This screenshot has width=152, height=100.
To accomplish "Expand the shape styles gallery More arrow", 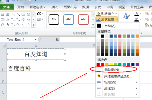I will pos(93,25).
